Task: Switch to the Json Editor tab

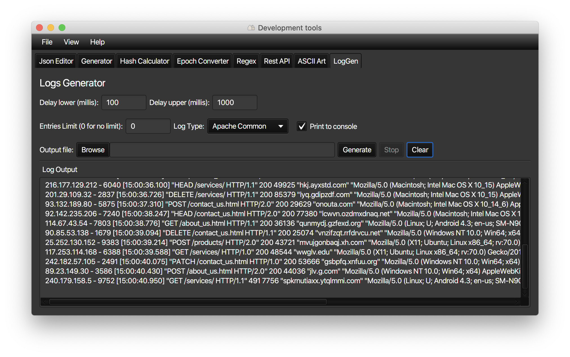Action: (x=56, y=61)
